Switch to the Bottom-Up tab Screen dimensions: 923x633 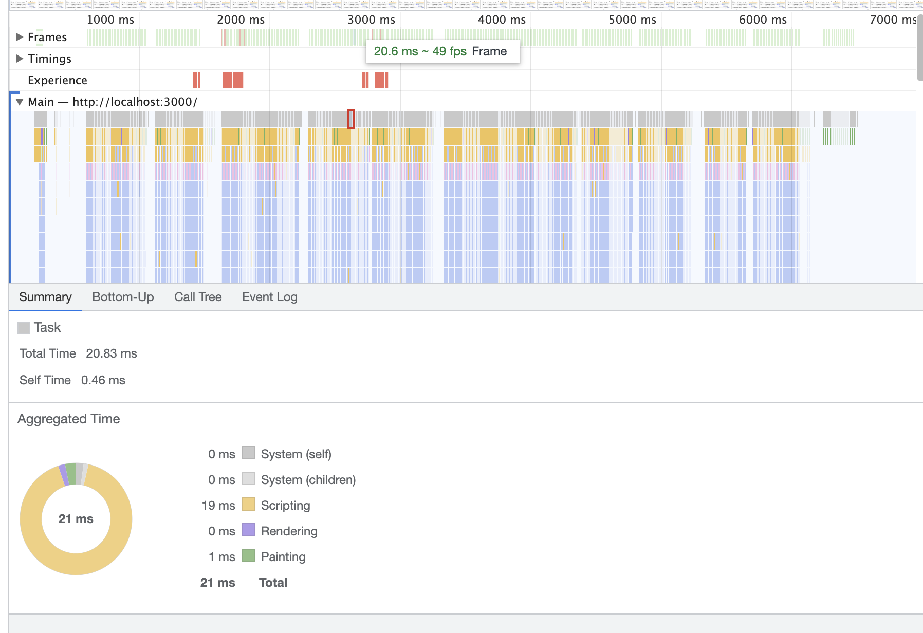(x=123, y=297)
